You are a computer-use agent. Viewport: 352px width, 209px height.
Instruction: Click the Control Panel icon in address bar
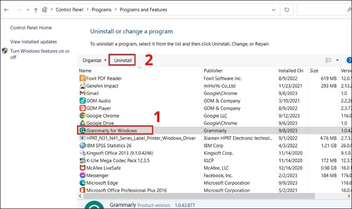pos(45,10)
